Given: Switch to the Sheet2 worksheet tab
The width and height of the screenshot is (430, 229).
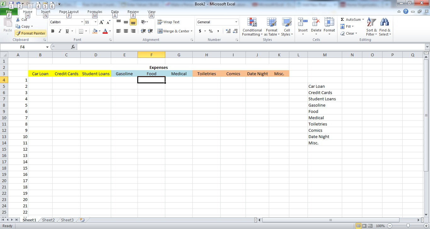Looking at the screenshot, I should click(48, 220).
